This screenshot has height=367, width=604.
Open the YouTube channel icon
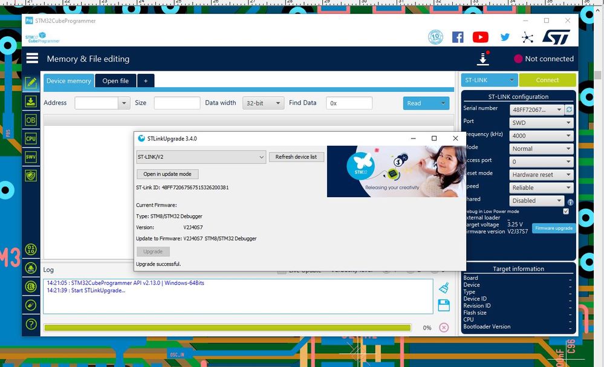480,37
